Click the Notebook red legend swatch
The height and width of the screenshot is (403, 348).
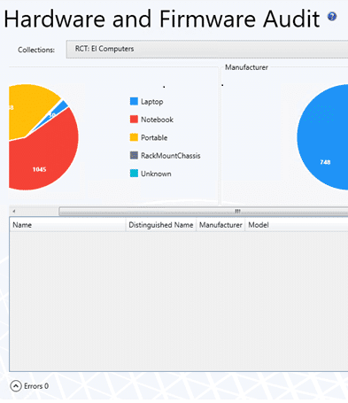tap(134, 120)
